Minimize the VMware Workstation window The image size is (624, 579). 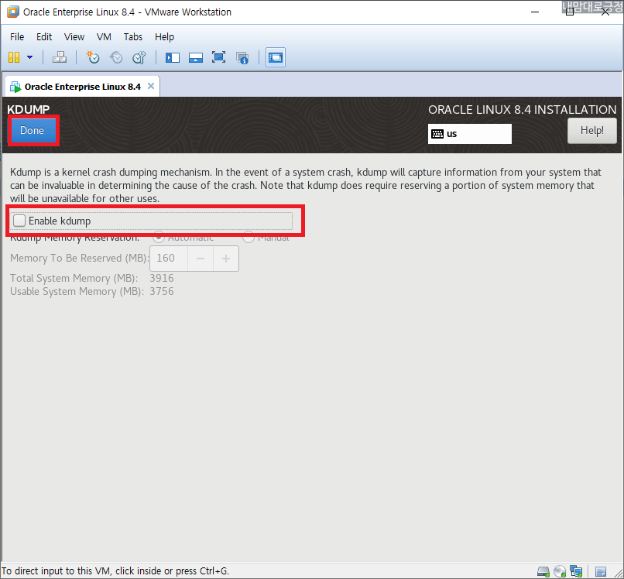(x=535, y=12)
